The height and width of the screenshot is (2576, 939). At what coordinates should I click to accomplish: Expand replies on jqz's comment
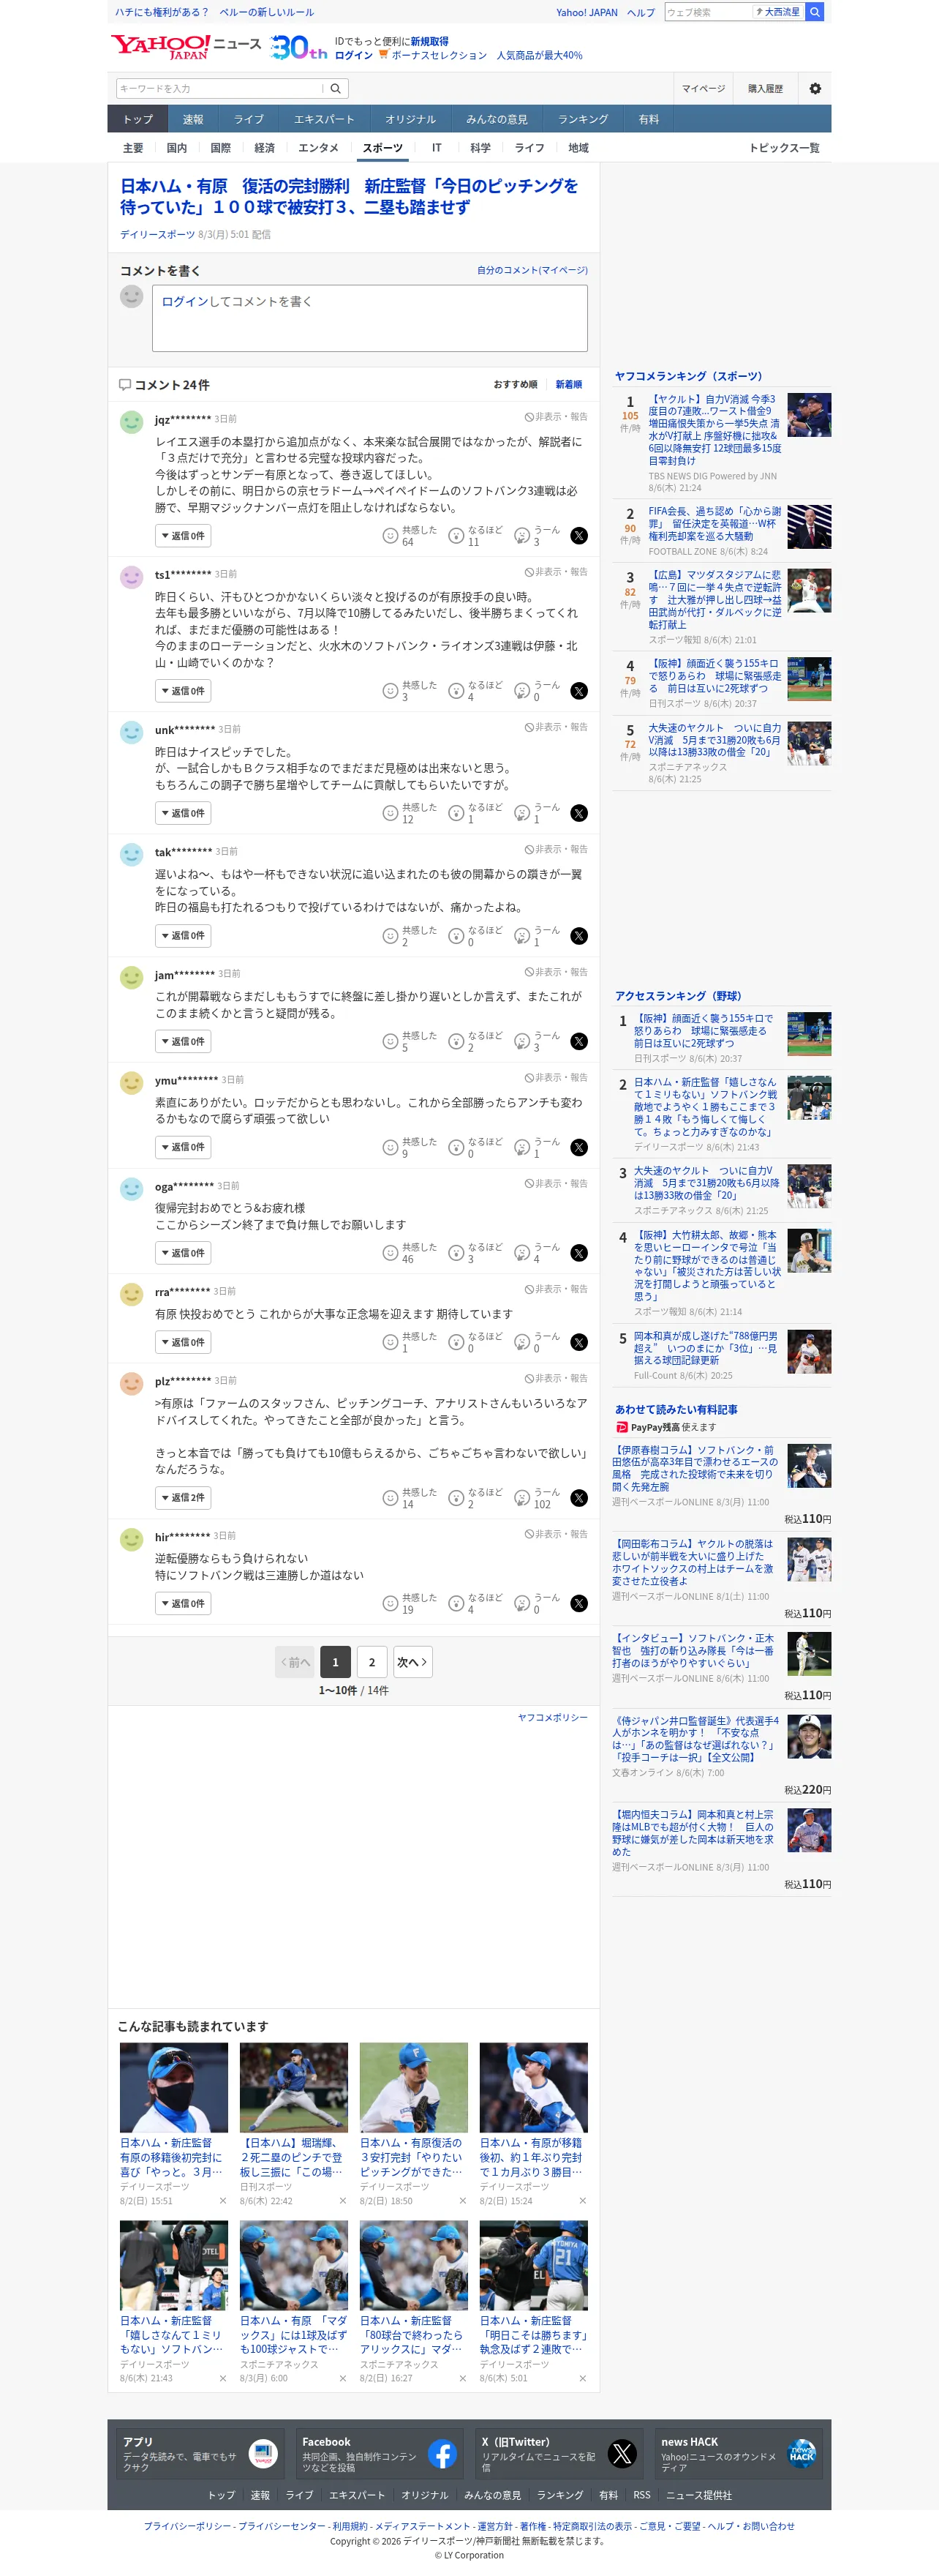pyautogui.click(x=183, y=536)
